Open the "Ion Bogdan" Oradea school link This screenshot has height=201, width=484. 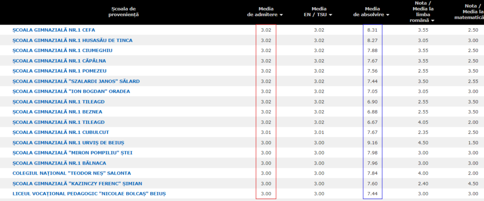pos(71,91)
